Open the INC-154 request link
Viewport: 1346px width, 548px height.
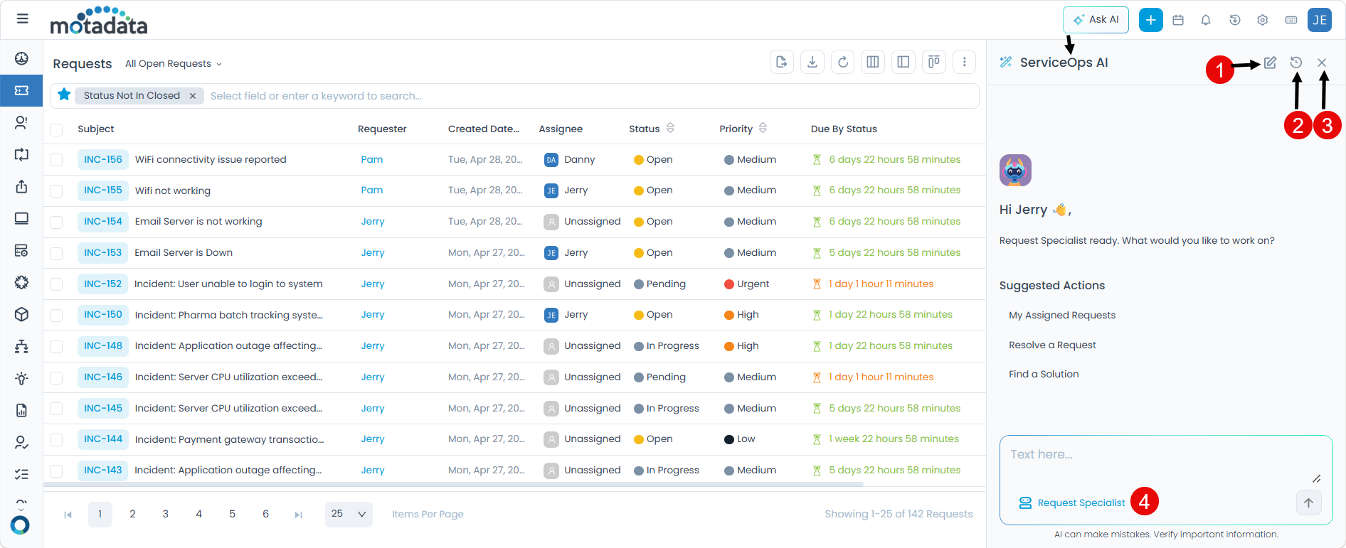click(103, 222)
